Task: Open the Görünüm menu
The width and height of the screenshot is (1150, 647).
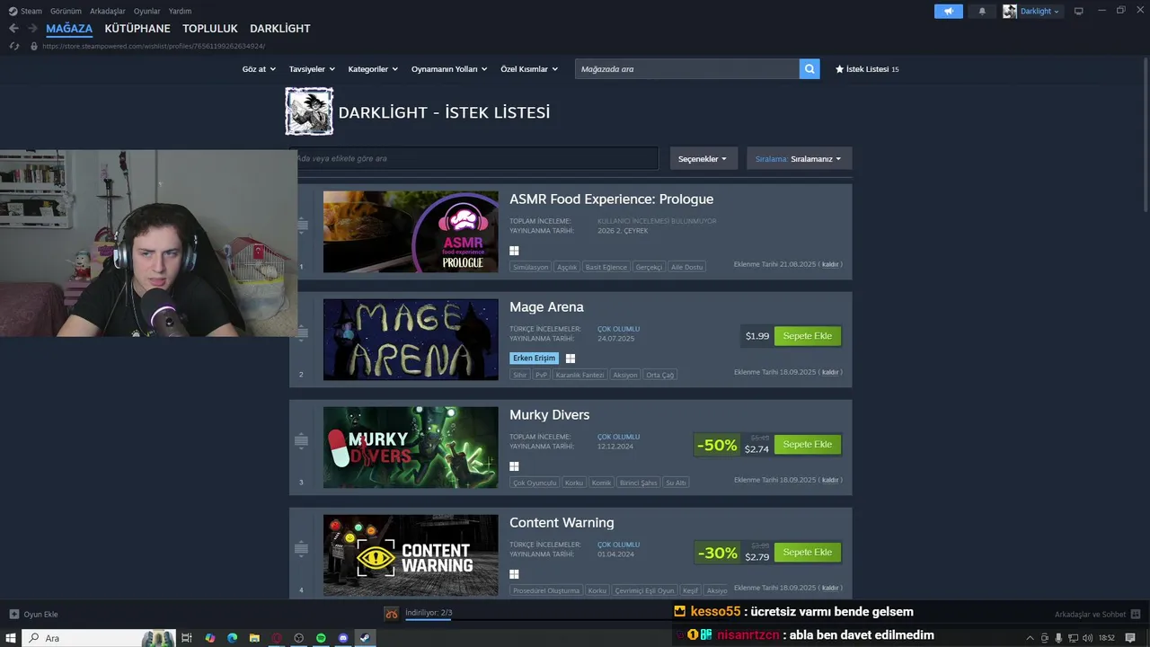Action: click(x=66, y=11)
